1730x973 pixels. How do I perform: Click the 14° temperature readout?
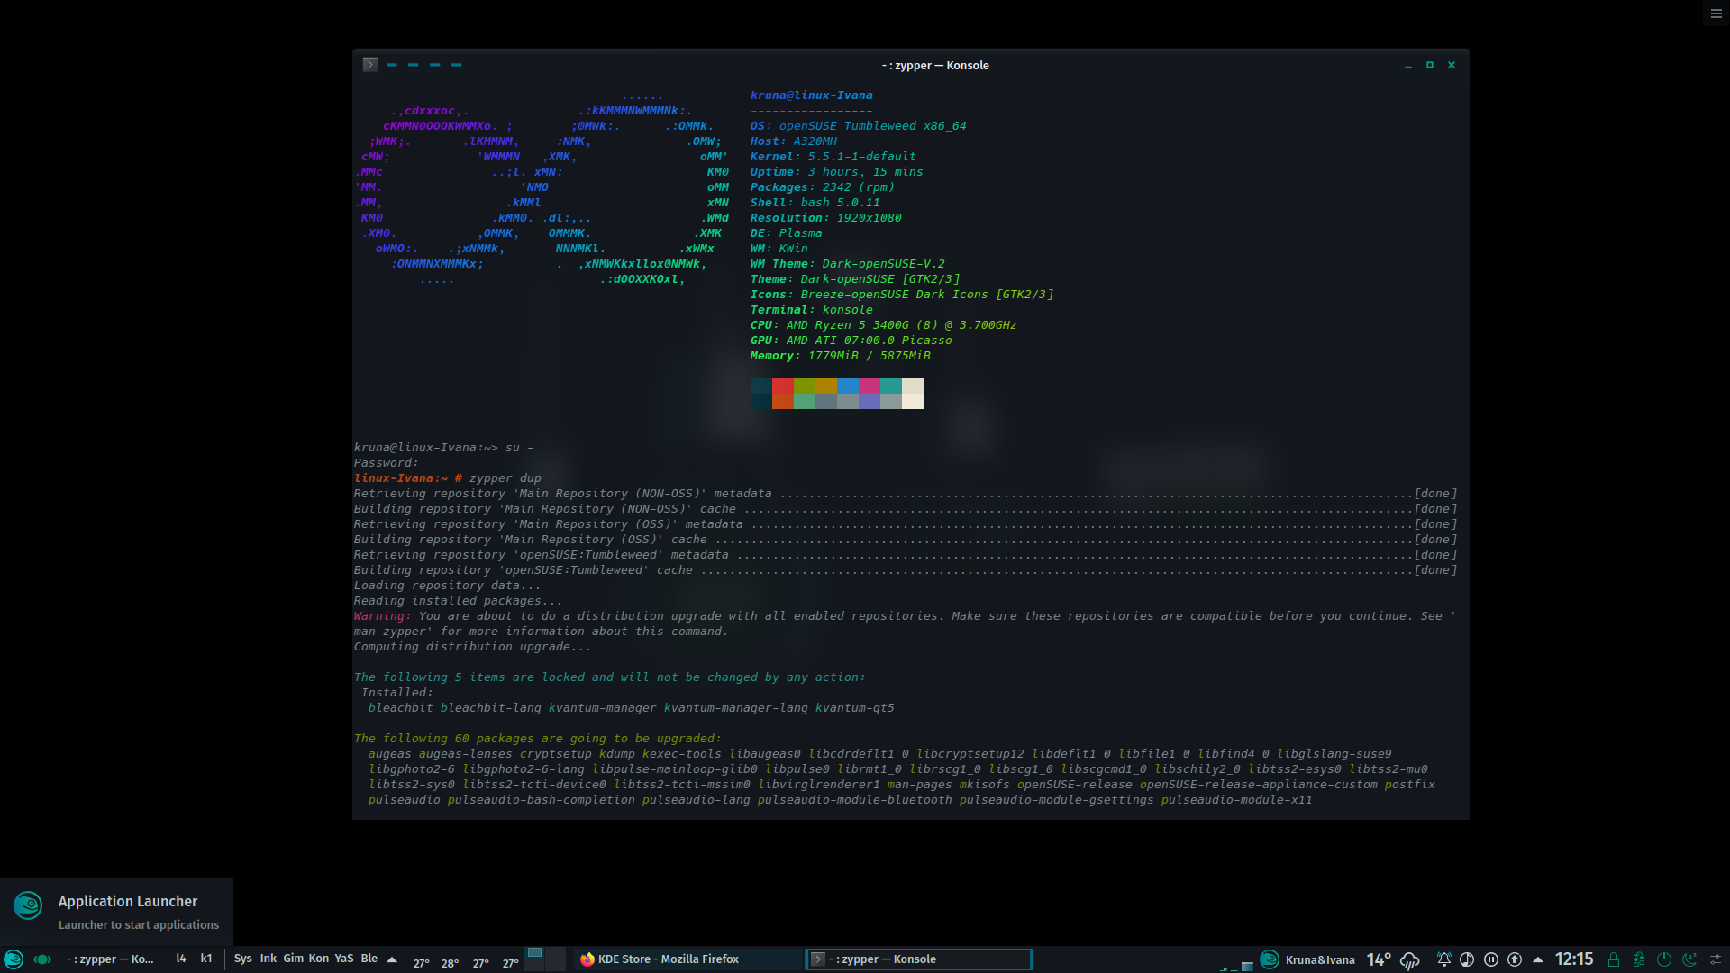[1379, 959]
